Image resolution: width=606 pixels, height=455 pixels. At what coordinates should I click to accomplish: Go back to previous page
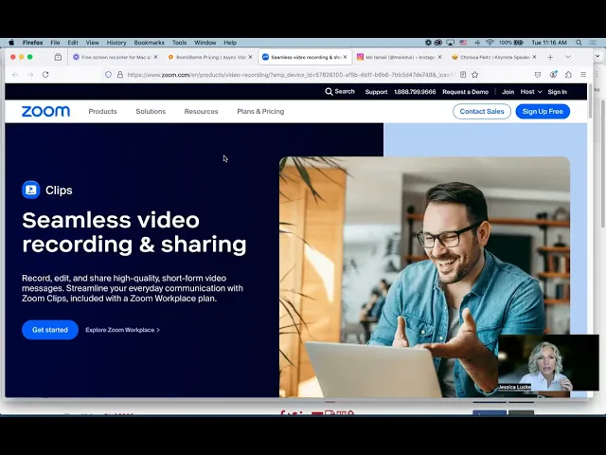[x=15, y=75]
